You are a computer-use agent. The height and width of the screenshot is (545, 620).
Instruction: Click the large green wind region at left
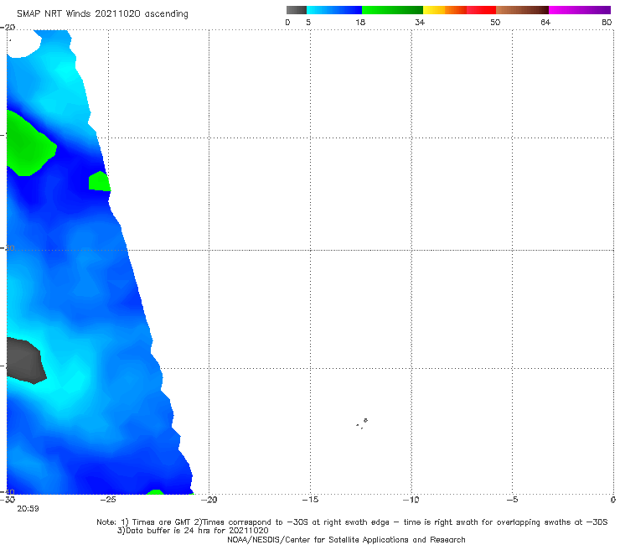pyautogui.click(x=28, y=144)
